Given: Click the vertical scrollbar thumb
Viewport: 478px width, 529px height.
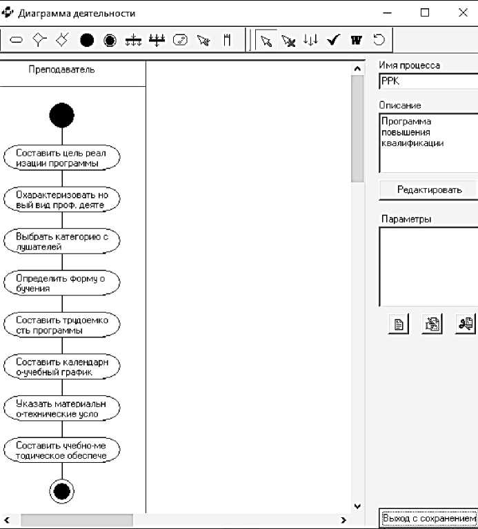Looking at the screenshot, I should click(x=357, y=129).
